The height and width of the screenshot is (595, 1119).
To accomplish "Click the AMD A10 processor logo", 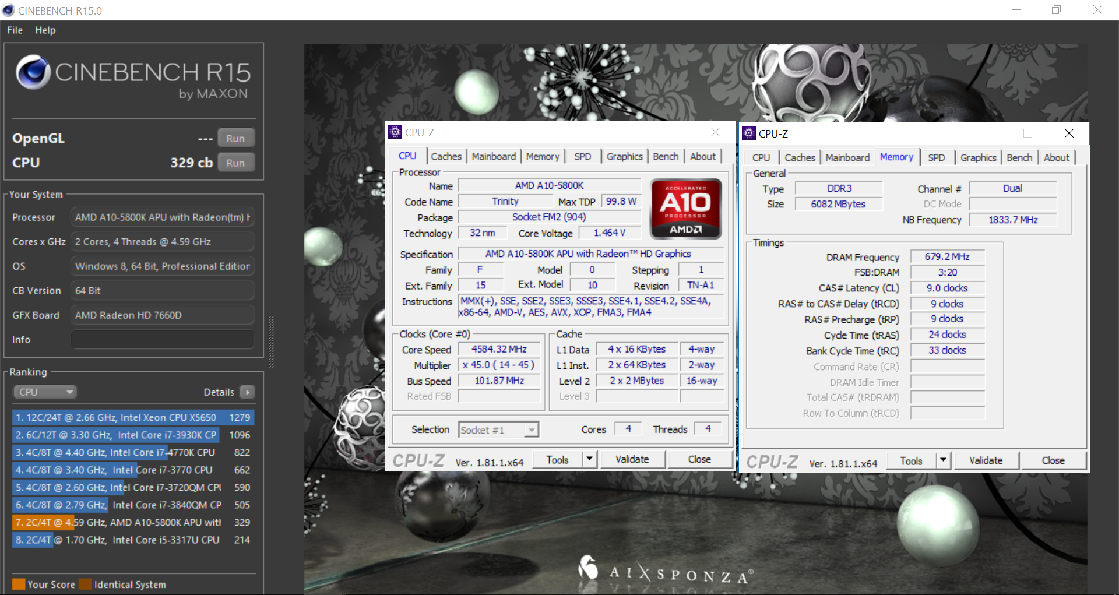I will 686,209.
